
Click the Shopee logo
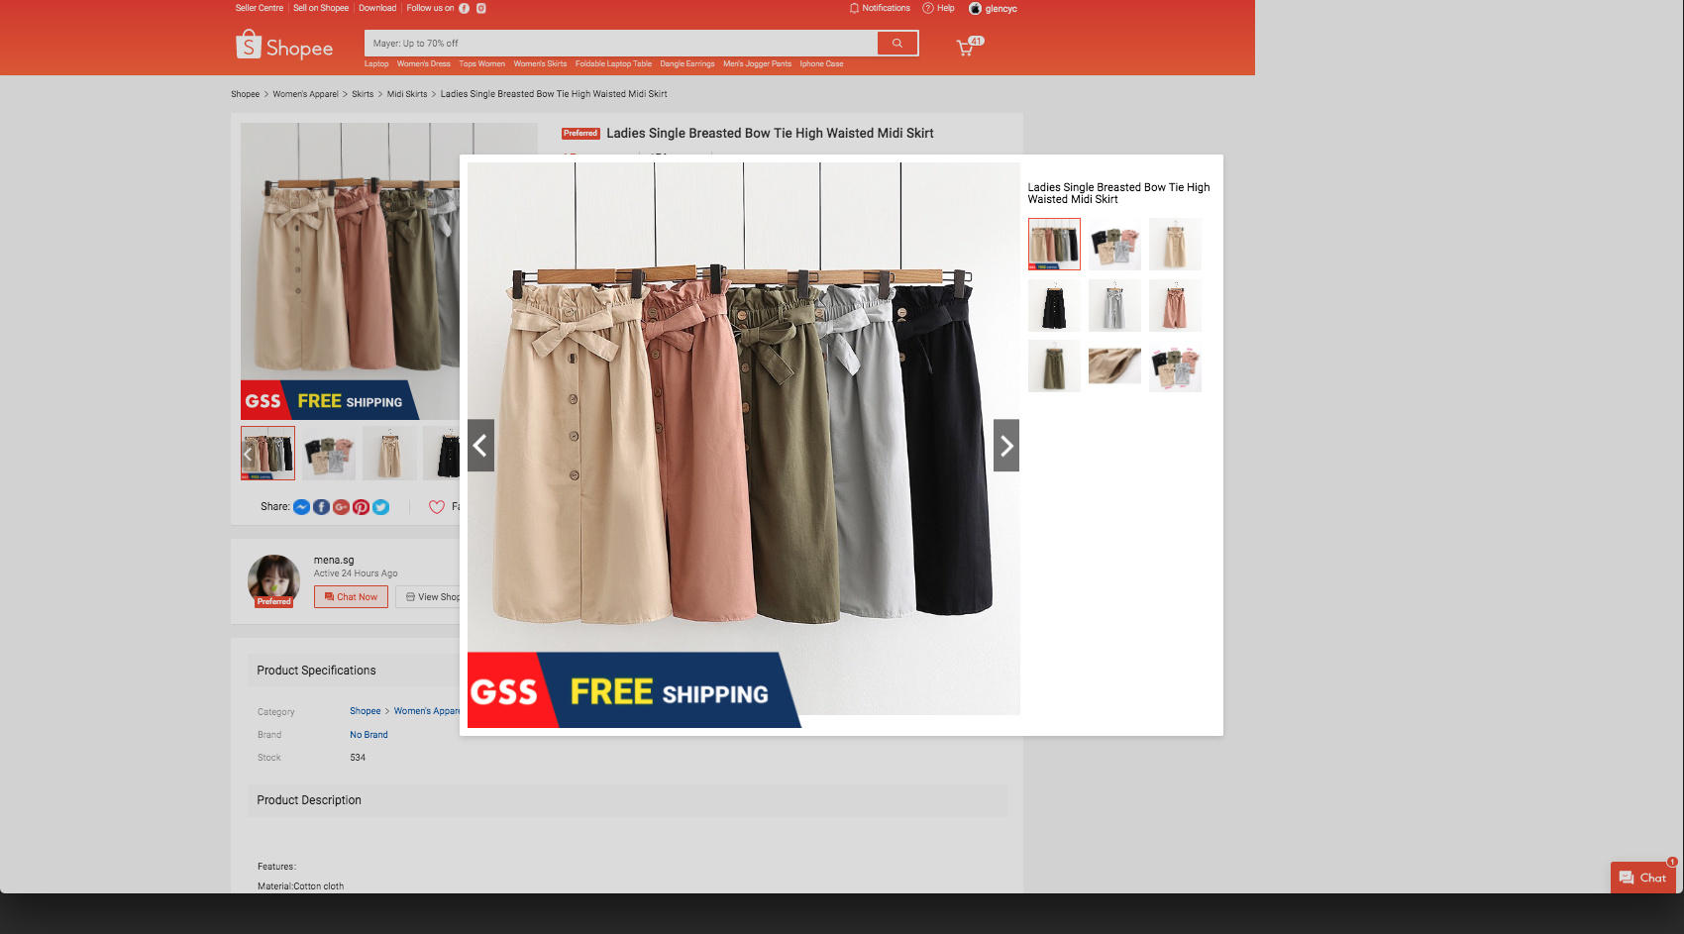pos(284,46)
